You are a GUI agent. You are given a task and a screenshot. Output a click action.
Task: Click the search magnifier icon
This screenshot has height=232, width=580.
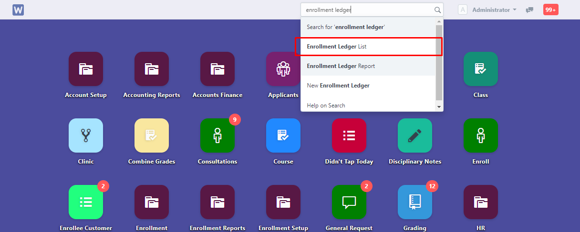[437, 10]
